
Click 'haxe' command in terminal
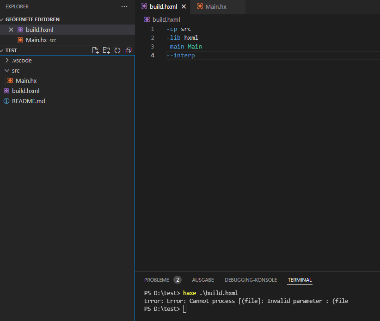click(x=190, y=293)
